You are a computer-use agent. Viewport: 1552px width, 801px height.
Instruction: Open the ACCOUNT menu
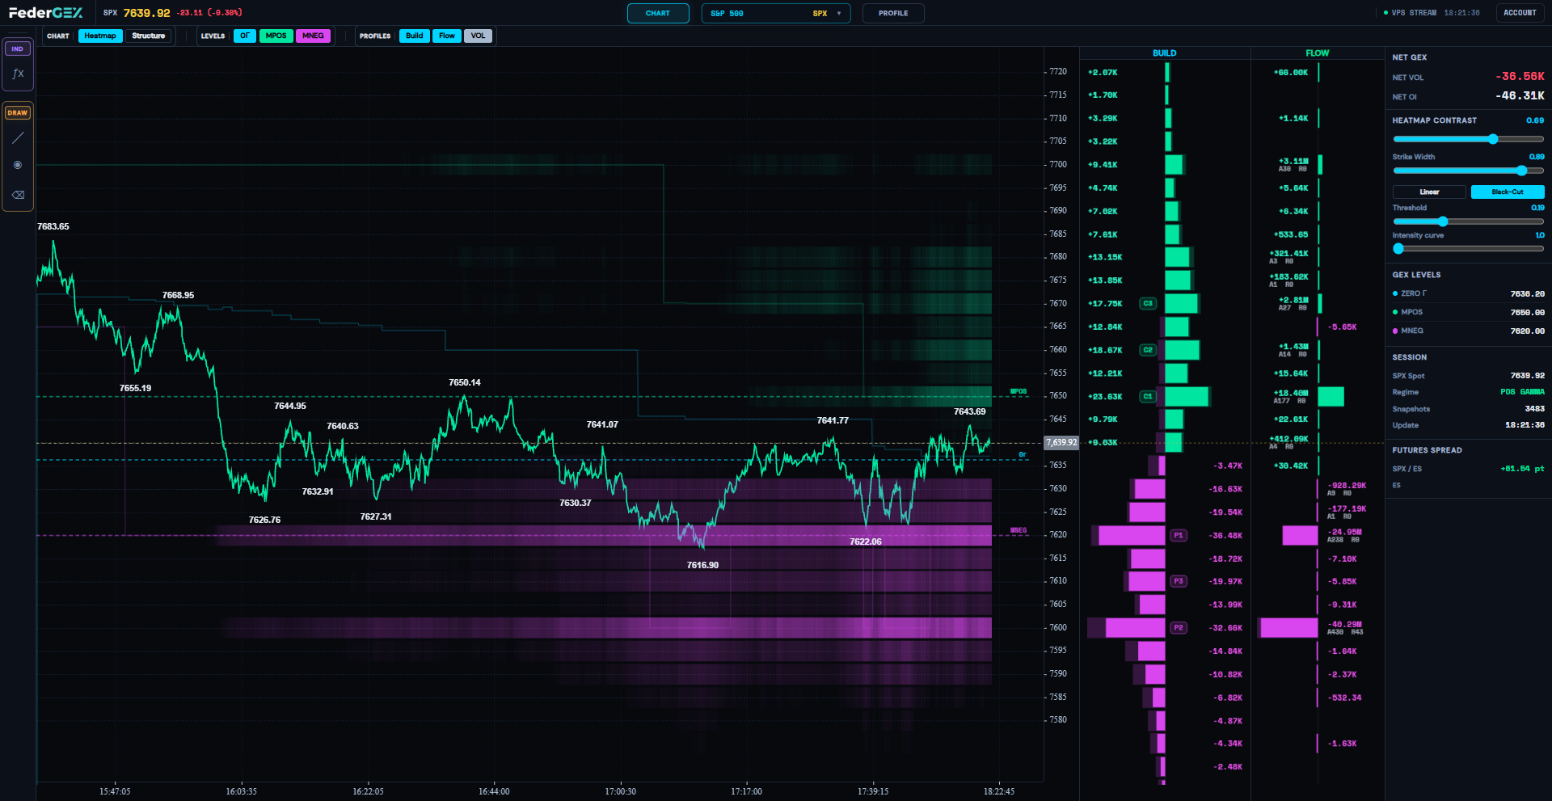(1520, 13)
